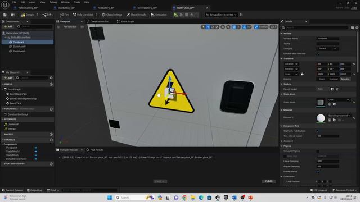Open the Cmd console dropdown
Image resolution: width=360 pixels, height=202 pixels.
(x=53, y=190)
